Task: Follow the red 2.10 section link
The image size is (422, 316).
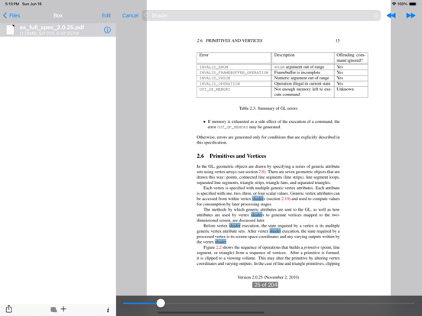Action: pos(285,198)
